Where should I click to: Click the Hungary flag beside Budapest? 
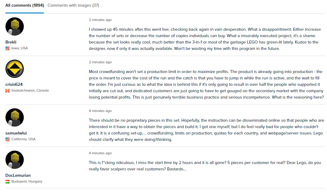coord(8,182)
